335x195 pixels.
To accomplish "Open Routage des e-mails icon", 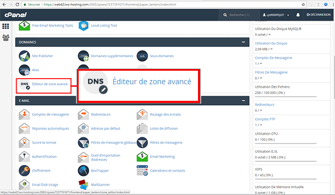I will point(142,114).
